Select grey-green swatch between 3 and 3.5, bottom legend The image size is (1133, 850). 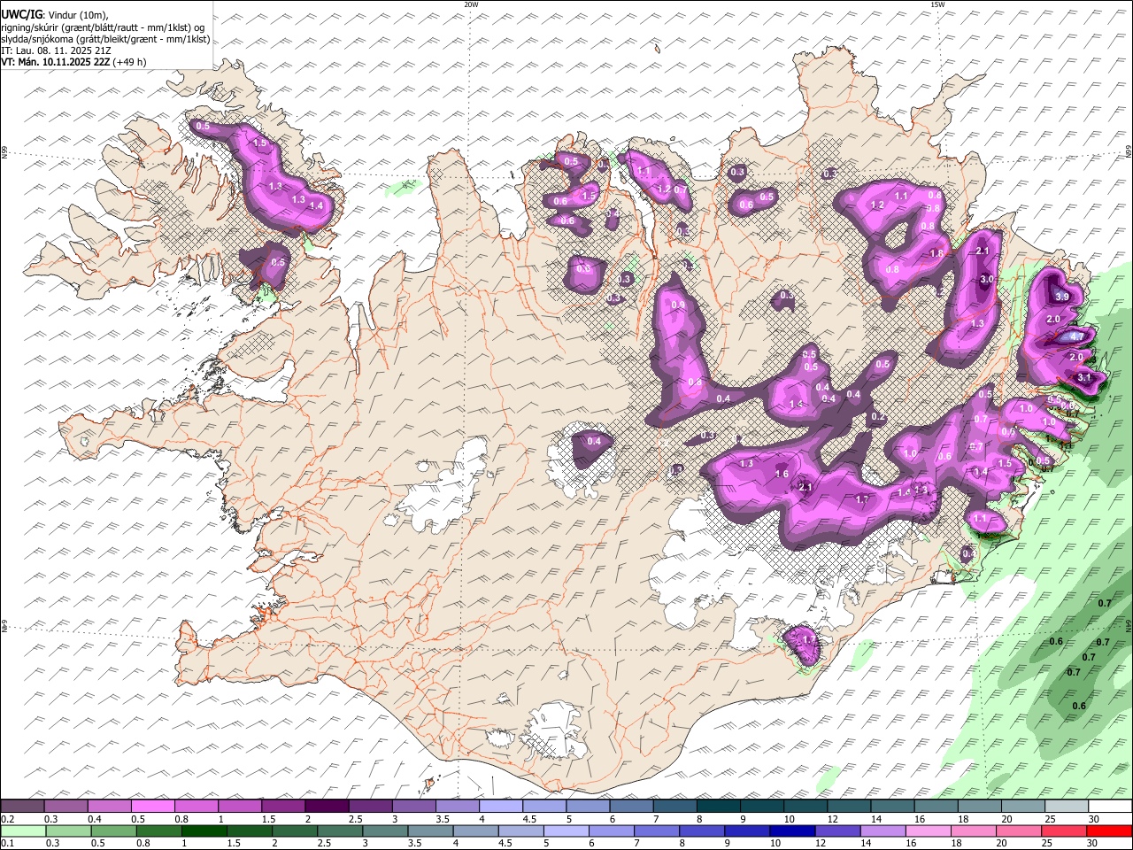click(383, 831)
